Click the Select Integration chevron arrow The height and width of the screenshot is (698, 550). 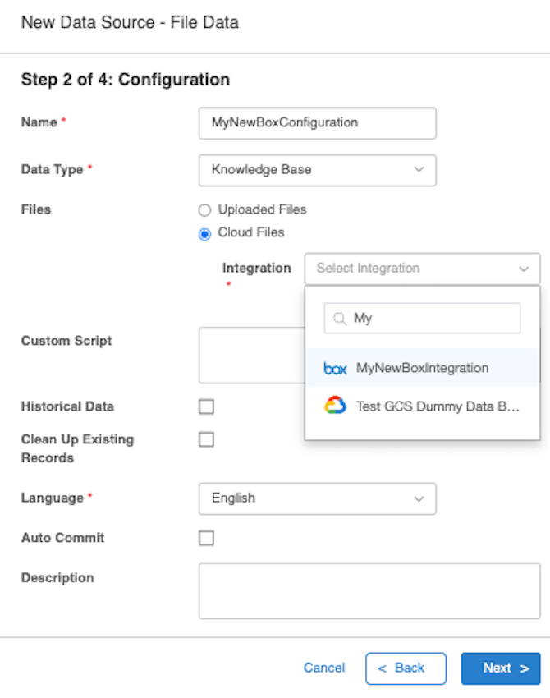(x=524, y=269)
